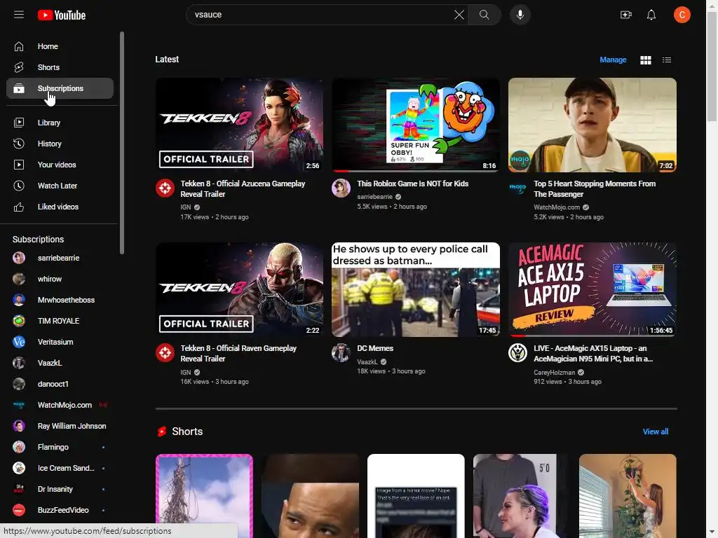
Task: Open title Tekken 8 Azucena Gameplay Reveal
Action: [x=243, y=188]
